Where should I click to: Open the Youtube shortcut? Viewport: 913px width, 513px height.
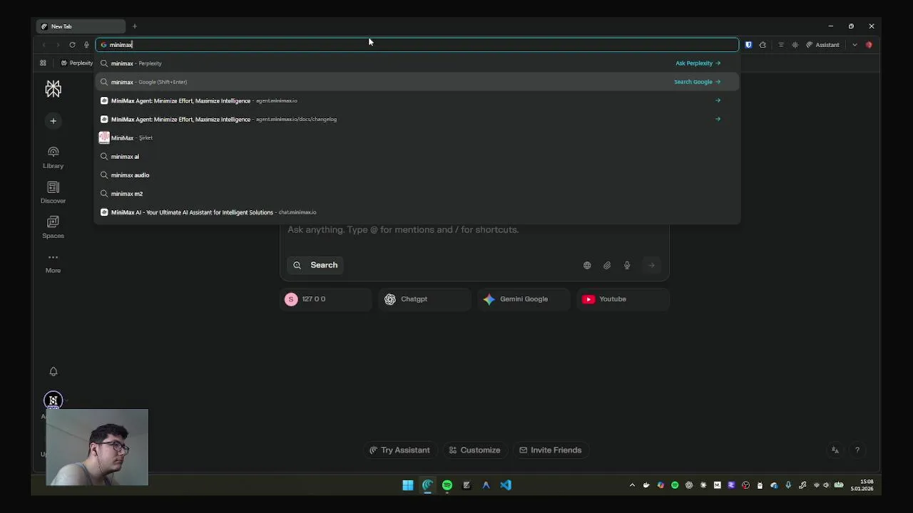[x=623, y=299]
